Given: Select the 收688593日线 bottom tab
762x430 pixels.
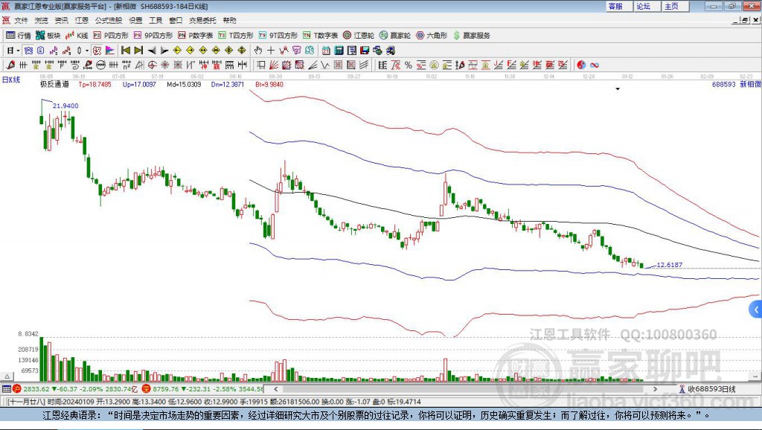Looking at the screenshot, I should click(x=708, y=389).
